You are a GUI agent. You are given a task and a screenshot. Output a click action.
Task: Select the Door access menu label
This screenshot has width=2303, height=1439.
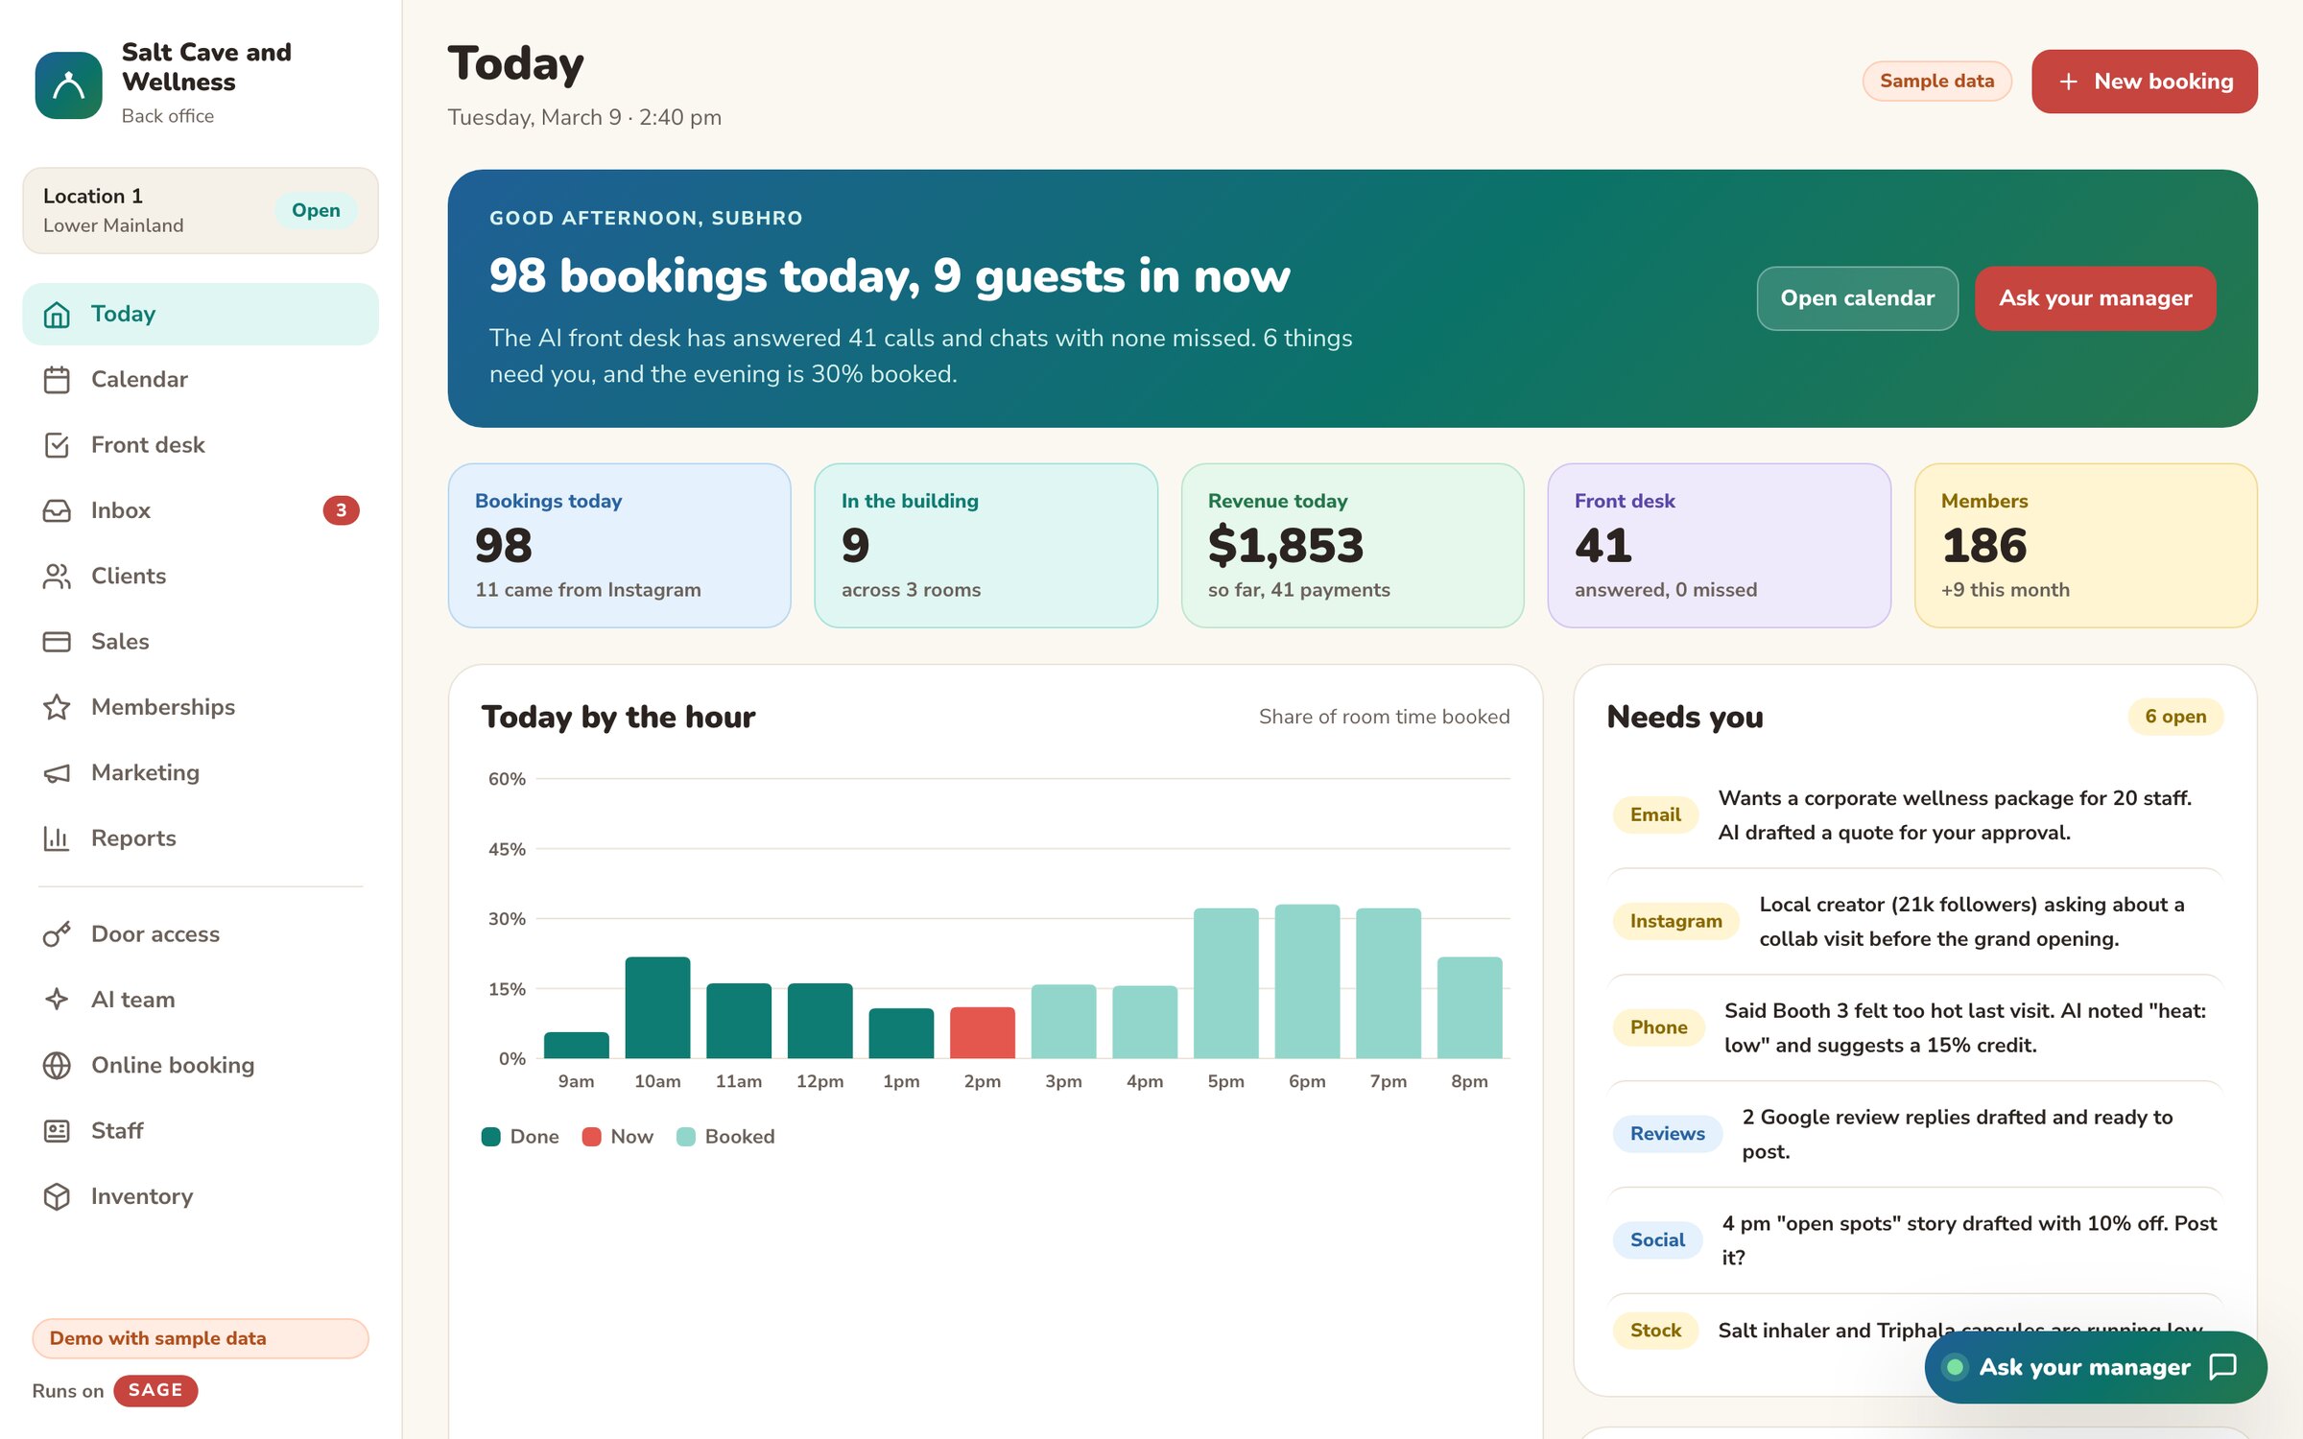coord(155,933)
